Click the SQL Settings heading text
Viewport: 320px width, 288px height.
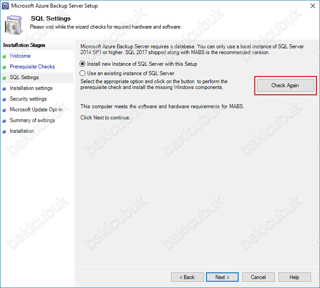[x=51, y=18]
